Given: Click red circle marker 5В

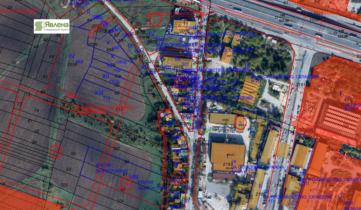Looking at the screenshot, I should [56, 152].
